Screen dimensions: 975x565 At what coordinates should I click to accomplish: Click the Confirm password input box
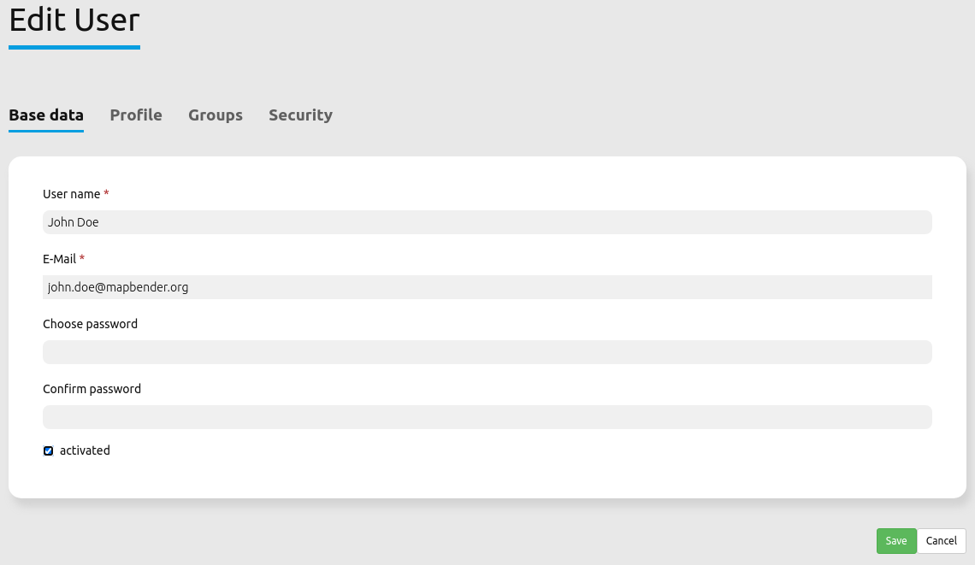(x=487, y=417)
